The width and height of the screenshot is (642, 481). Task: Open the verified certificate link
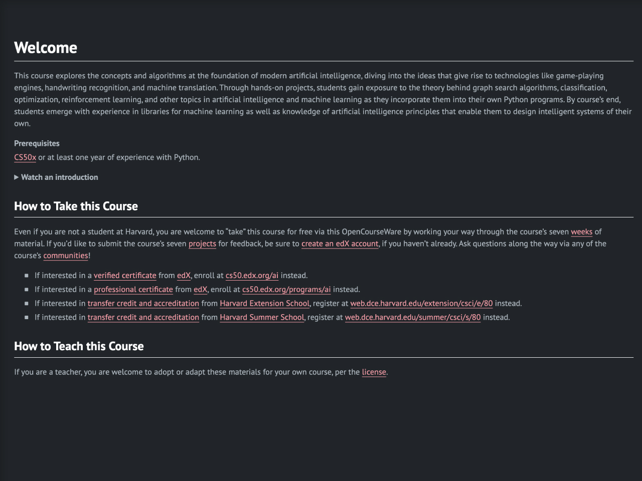tap(125, 276)
